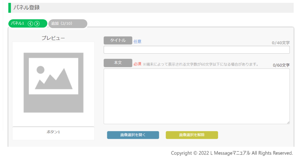296x159 pixels.
Task: Focus the タイトル input field
Action: [197, 50]
